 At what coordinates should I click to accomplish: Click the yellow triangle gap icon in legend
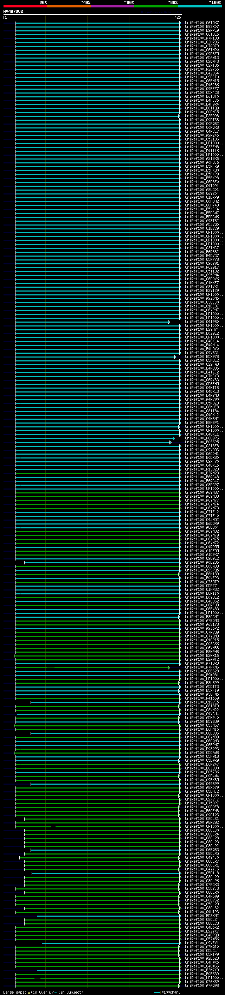[x=29, y=992]
